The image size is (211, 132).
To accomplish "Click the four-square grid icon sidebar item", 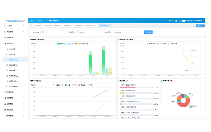I will click(x=5, y=110).
